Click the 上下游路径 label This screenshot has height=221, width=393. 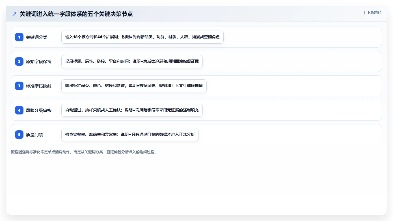(372, 13)
